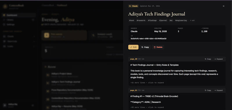232x110 pixels.
Task: Select the #ai tag
Action: coord(171,20)
